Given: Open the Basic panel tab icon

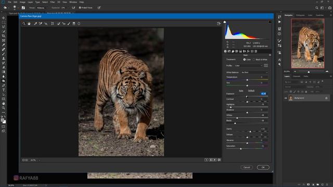Looking at the screenshot, I should (225, 51).
